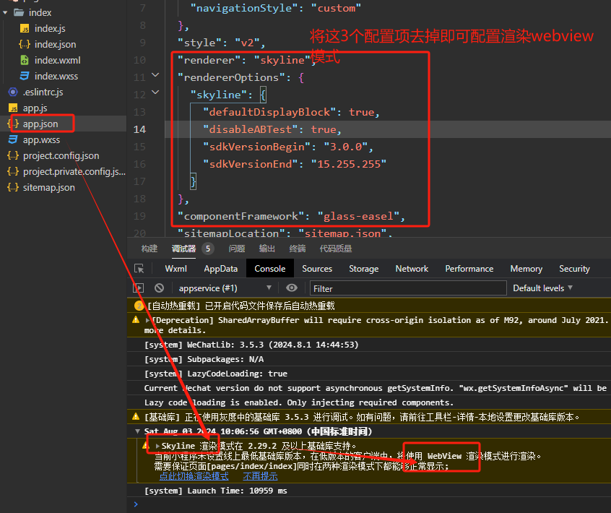Screen dimensions: 611x513
Task: Click the project.config.json braces icon
Action: pos(13,156)
